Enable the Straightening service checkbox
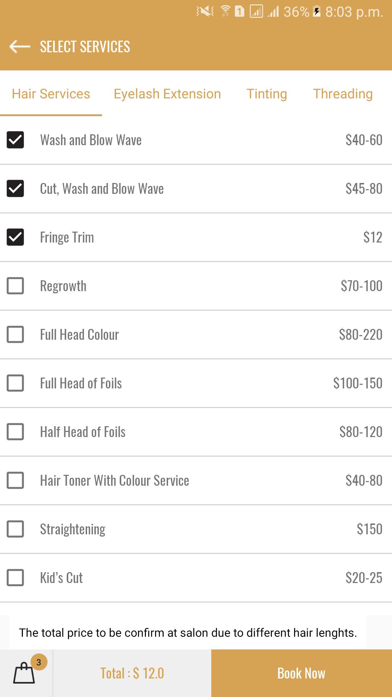This screenshot has height=697, width=392. tap(15, 529)
